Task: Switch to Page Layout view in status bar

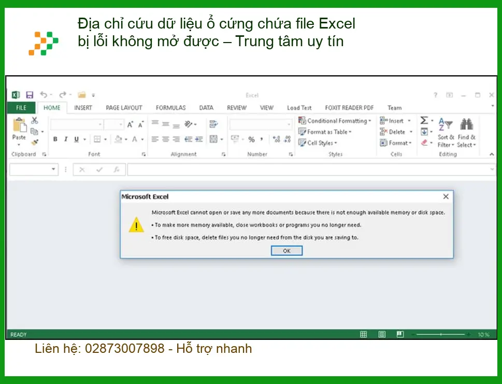Action: point(382,335)
